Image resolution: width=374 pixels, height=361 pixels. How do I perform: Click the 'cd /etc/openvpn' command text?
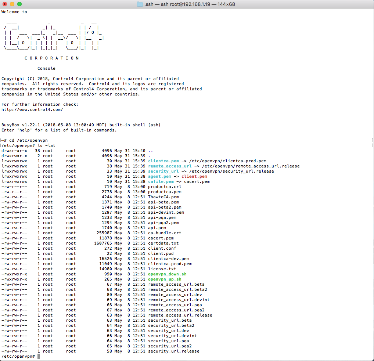(28, 140)
